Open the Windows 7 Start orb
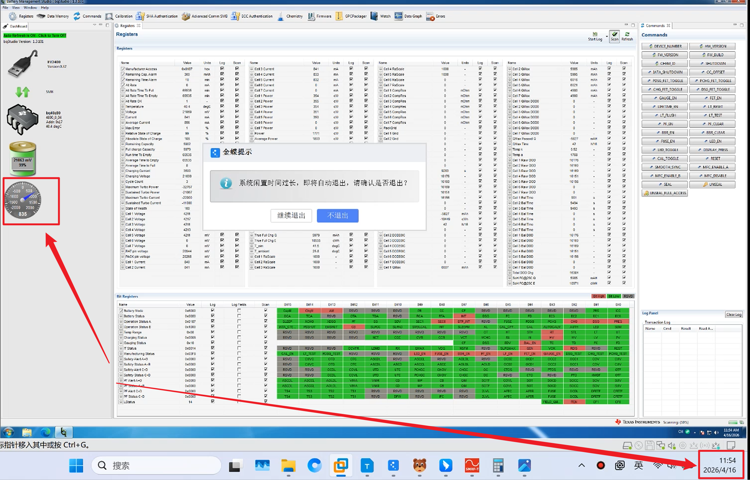The height and width of the screenshot is (480, 750). coord(9,433)
